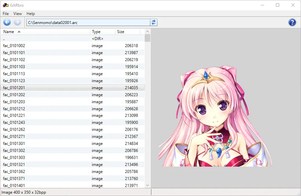The width and height of the screenshot is (301, 196).
Task: Click the path field showing data02001.arc
Action: [x=88, y=22]
